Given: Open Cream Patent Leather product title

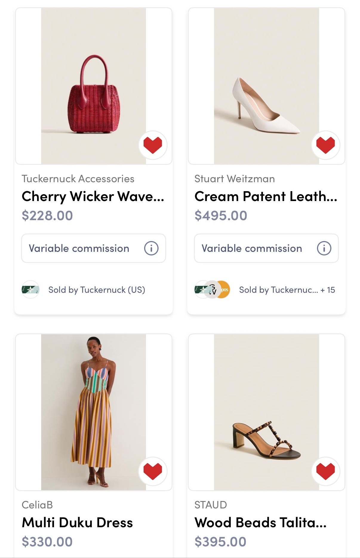Looking at the screenshot, I should [266, 197].
